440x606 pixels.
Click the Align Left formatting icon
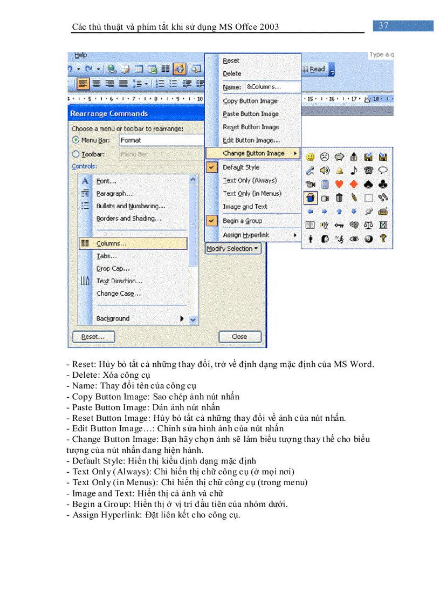coord(83,83)
